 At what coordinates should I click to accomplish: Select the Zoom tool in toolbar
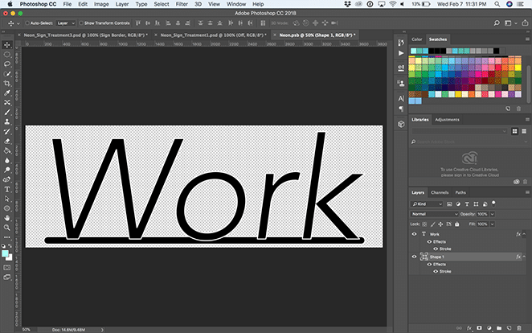7,228
